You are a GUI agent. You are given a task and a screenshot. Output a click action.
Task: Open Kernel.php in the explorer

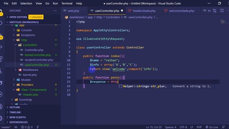(30, 75)
